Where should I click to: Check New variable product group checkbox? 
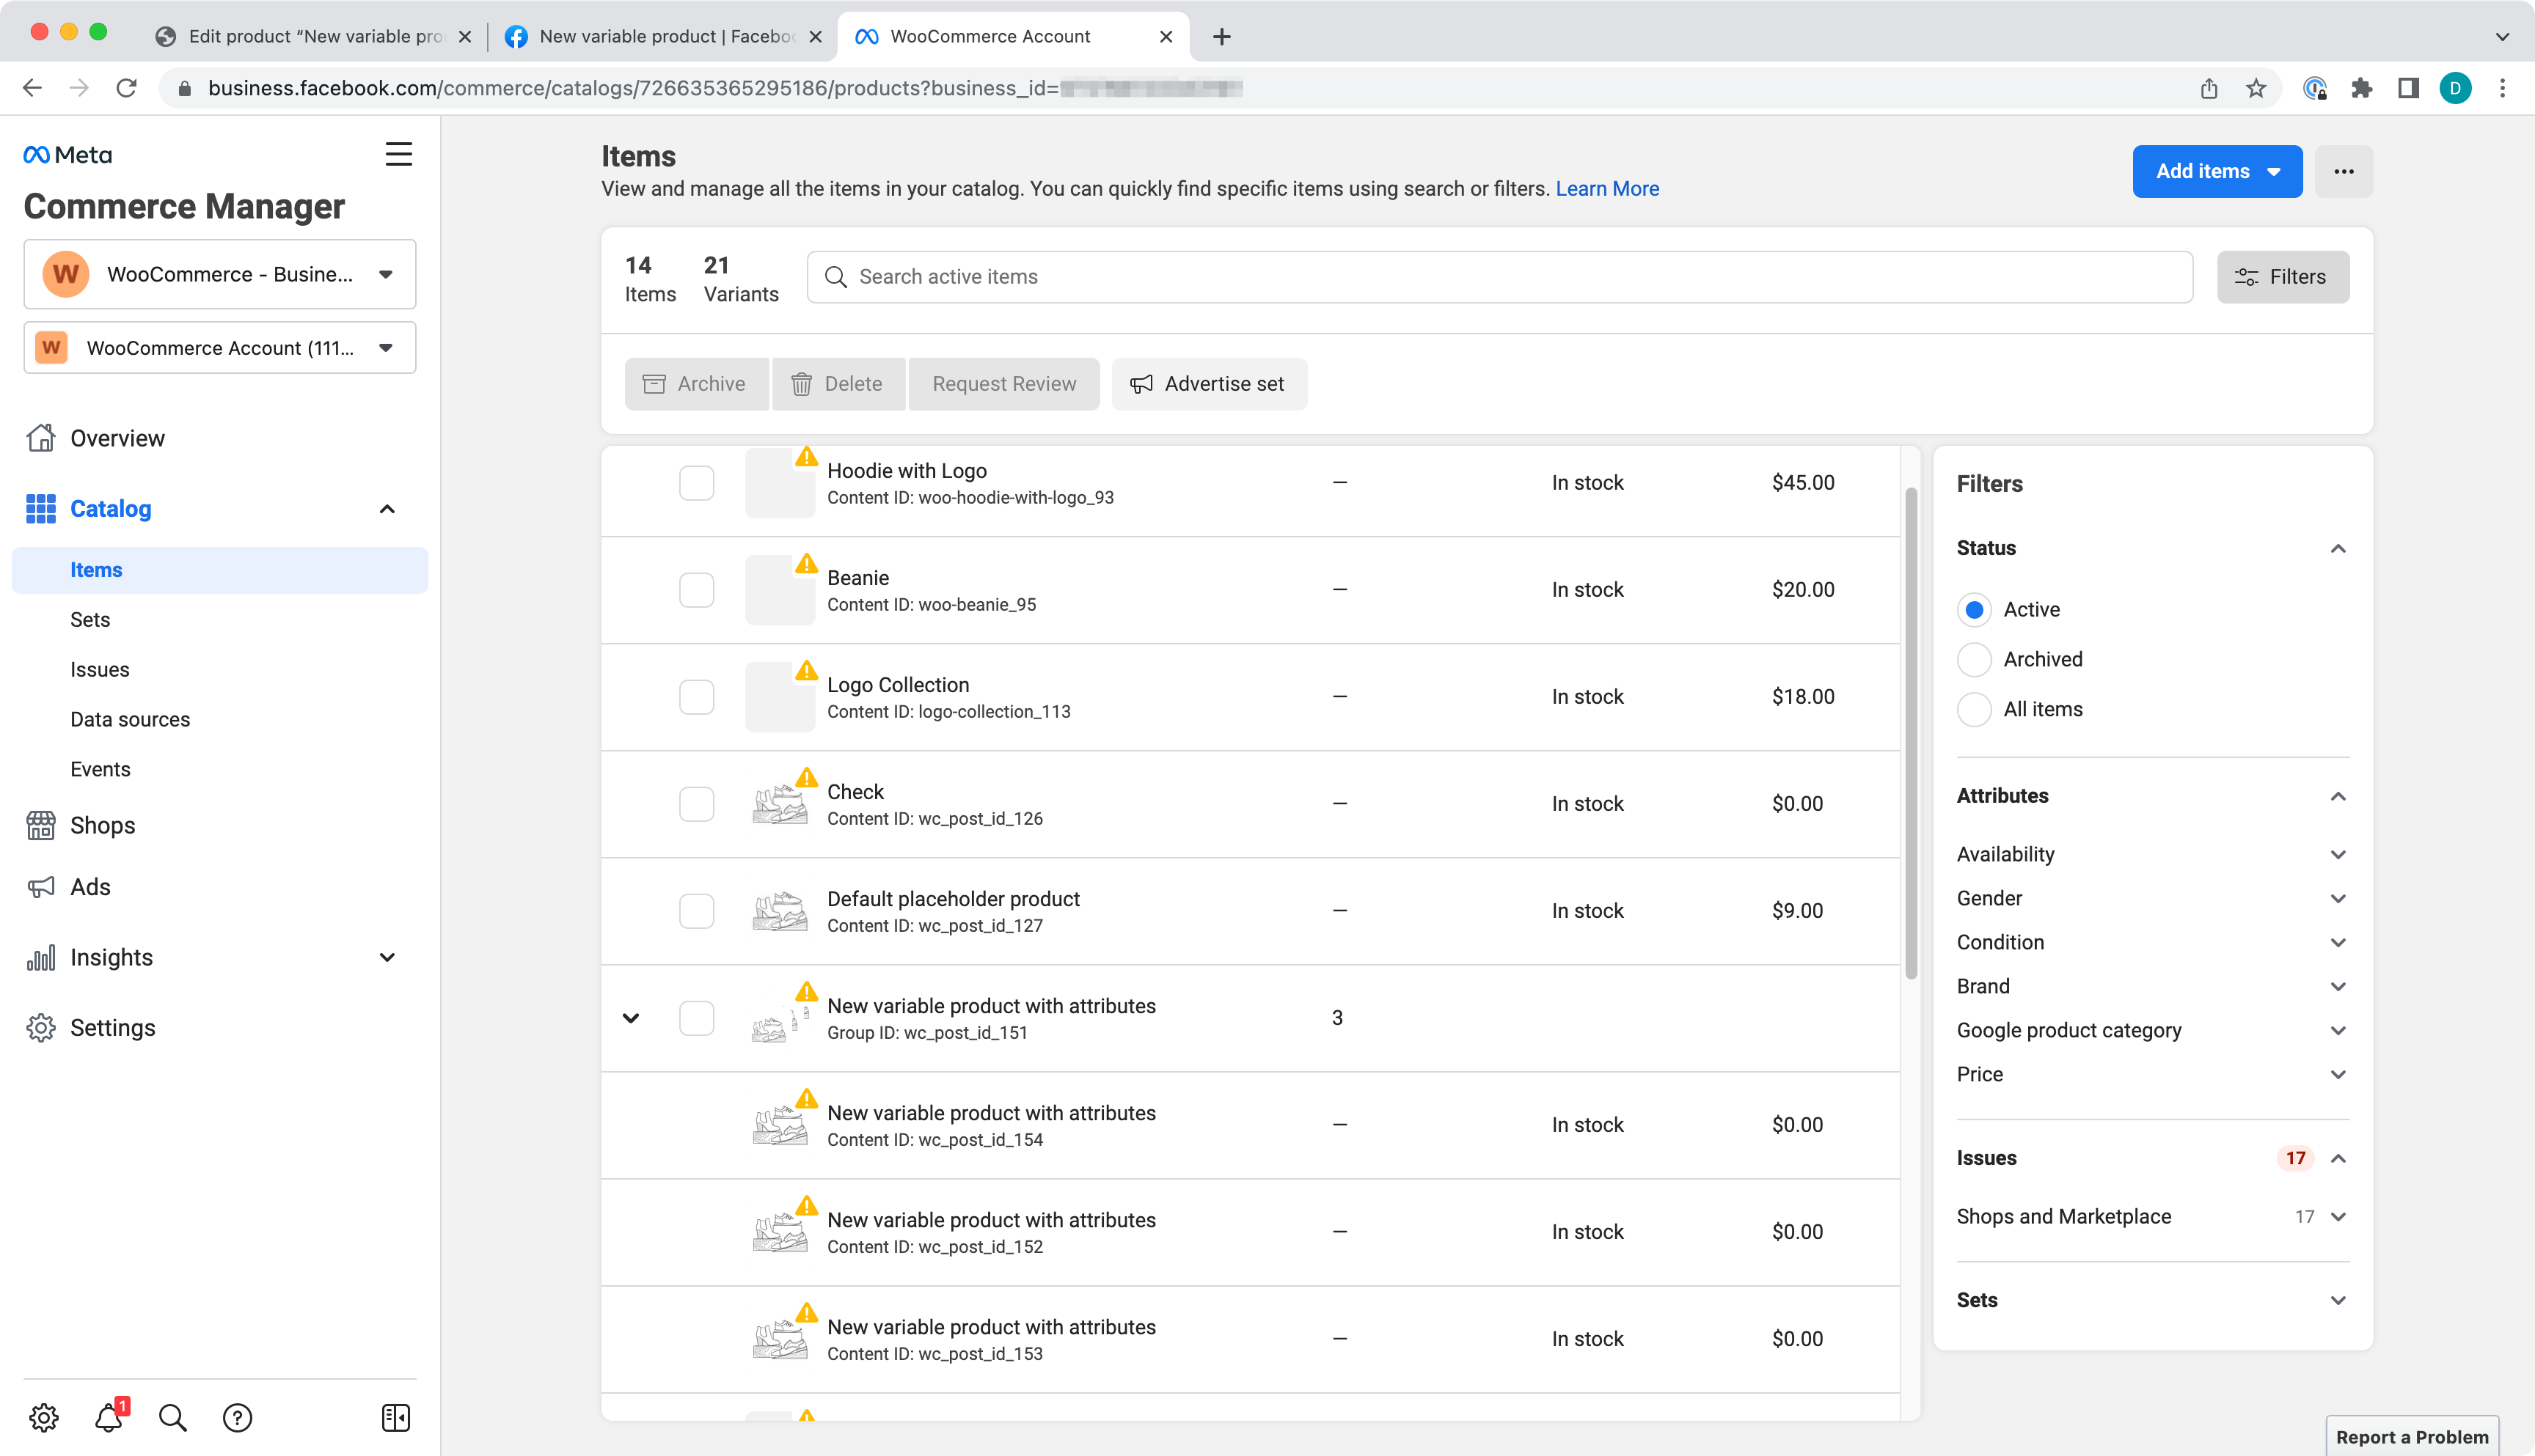click(x=696, y=1018)
